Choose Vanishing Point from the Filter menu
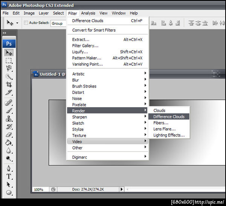Viewport: 226px width, 206px height. 107,64
